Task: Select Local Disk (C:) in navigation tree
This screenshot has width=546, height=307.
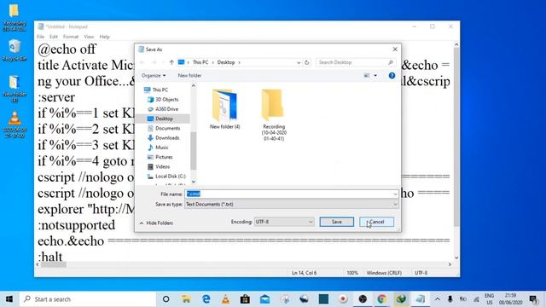Action: tap(171, 177)
